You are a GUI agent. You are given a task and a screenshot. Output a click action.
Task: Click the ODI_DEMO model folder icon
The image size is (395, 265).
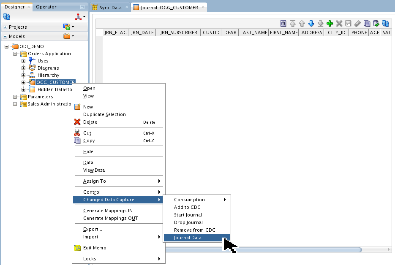[15, 46]
